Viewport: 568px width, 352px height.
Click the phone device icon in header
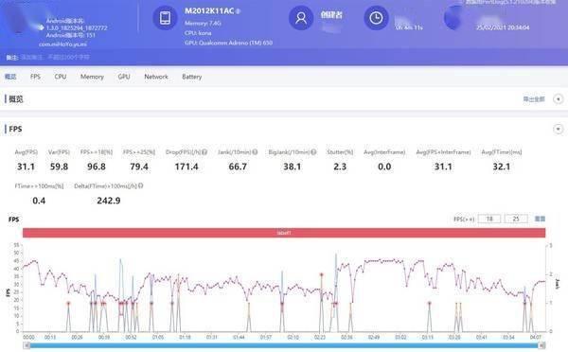coord(165,17)
